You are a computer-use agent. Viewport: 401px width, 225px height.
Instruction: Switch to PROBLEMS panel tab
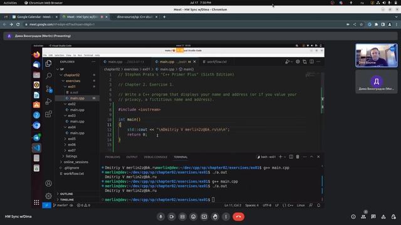click(113, 157)
